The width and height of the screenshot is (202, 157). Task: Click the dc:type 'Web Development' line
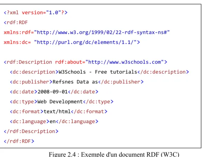pos(62,102)
